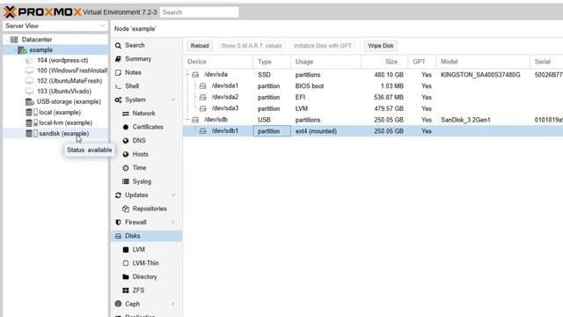
Task: Click the DNS globe icon
Action: [x=126, y=141]
